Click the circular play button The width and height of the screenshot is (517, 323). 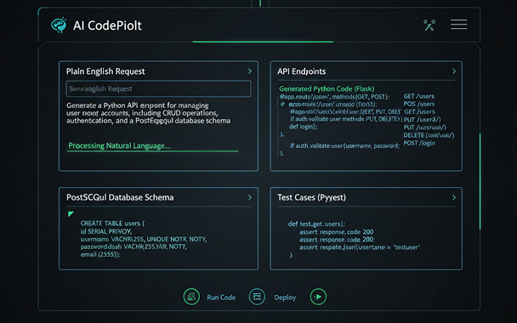click(318, 297)
